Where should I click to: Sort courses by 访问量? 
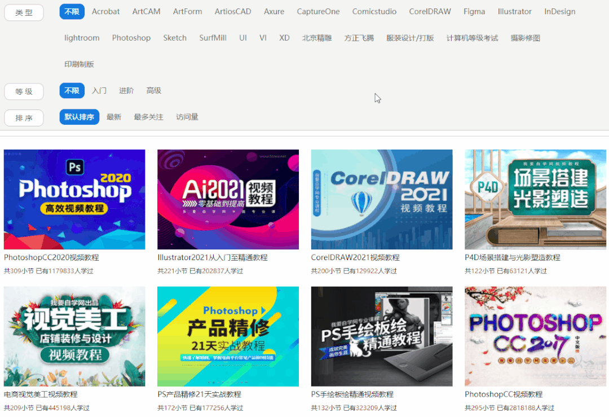coord(187,117)
